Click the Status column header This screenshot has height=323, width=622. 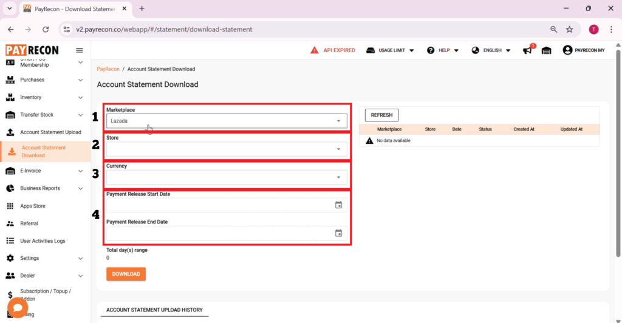coord(485,129)
